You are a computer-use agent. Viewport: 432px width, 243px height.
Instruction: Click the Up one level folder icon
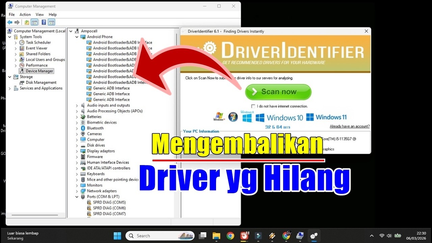tap(27, 22)
